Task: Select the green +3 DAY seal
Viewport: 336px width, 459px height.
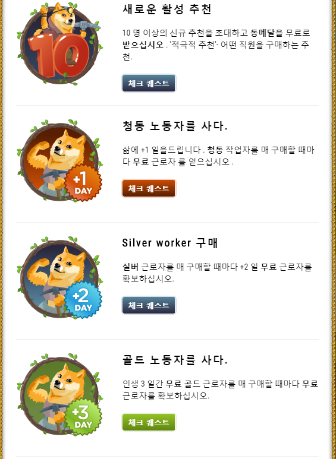Action: point(83,417)
